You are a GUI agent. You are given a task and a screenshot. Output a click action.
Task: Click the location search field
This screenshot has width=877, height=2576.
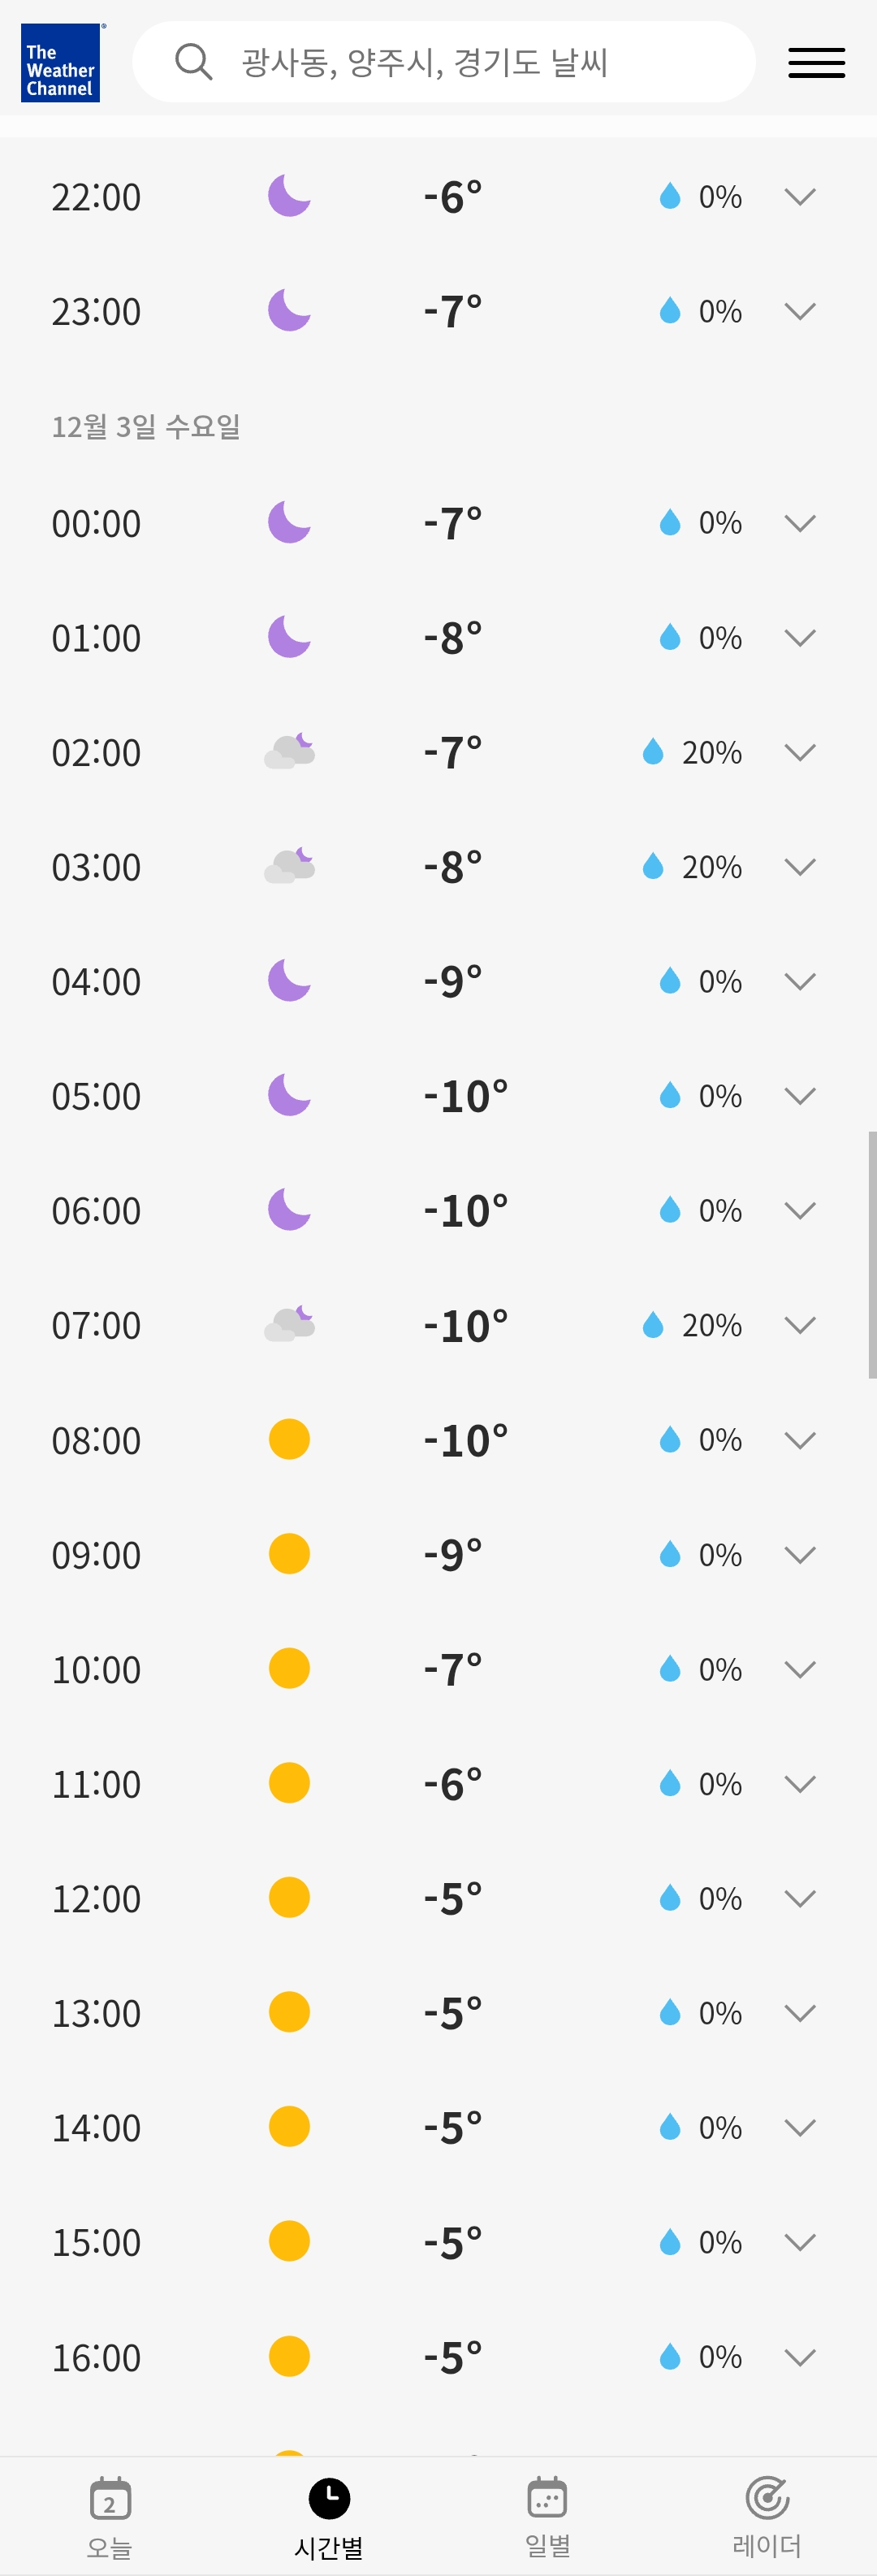[470, 62]
